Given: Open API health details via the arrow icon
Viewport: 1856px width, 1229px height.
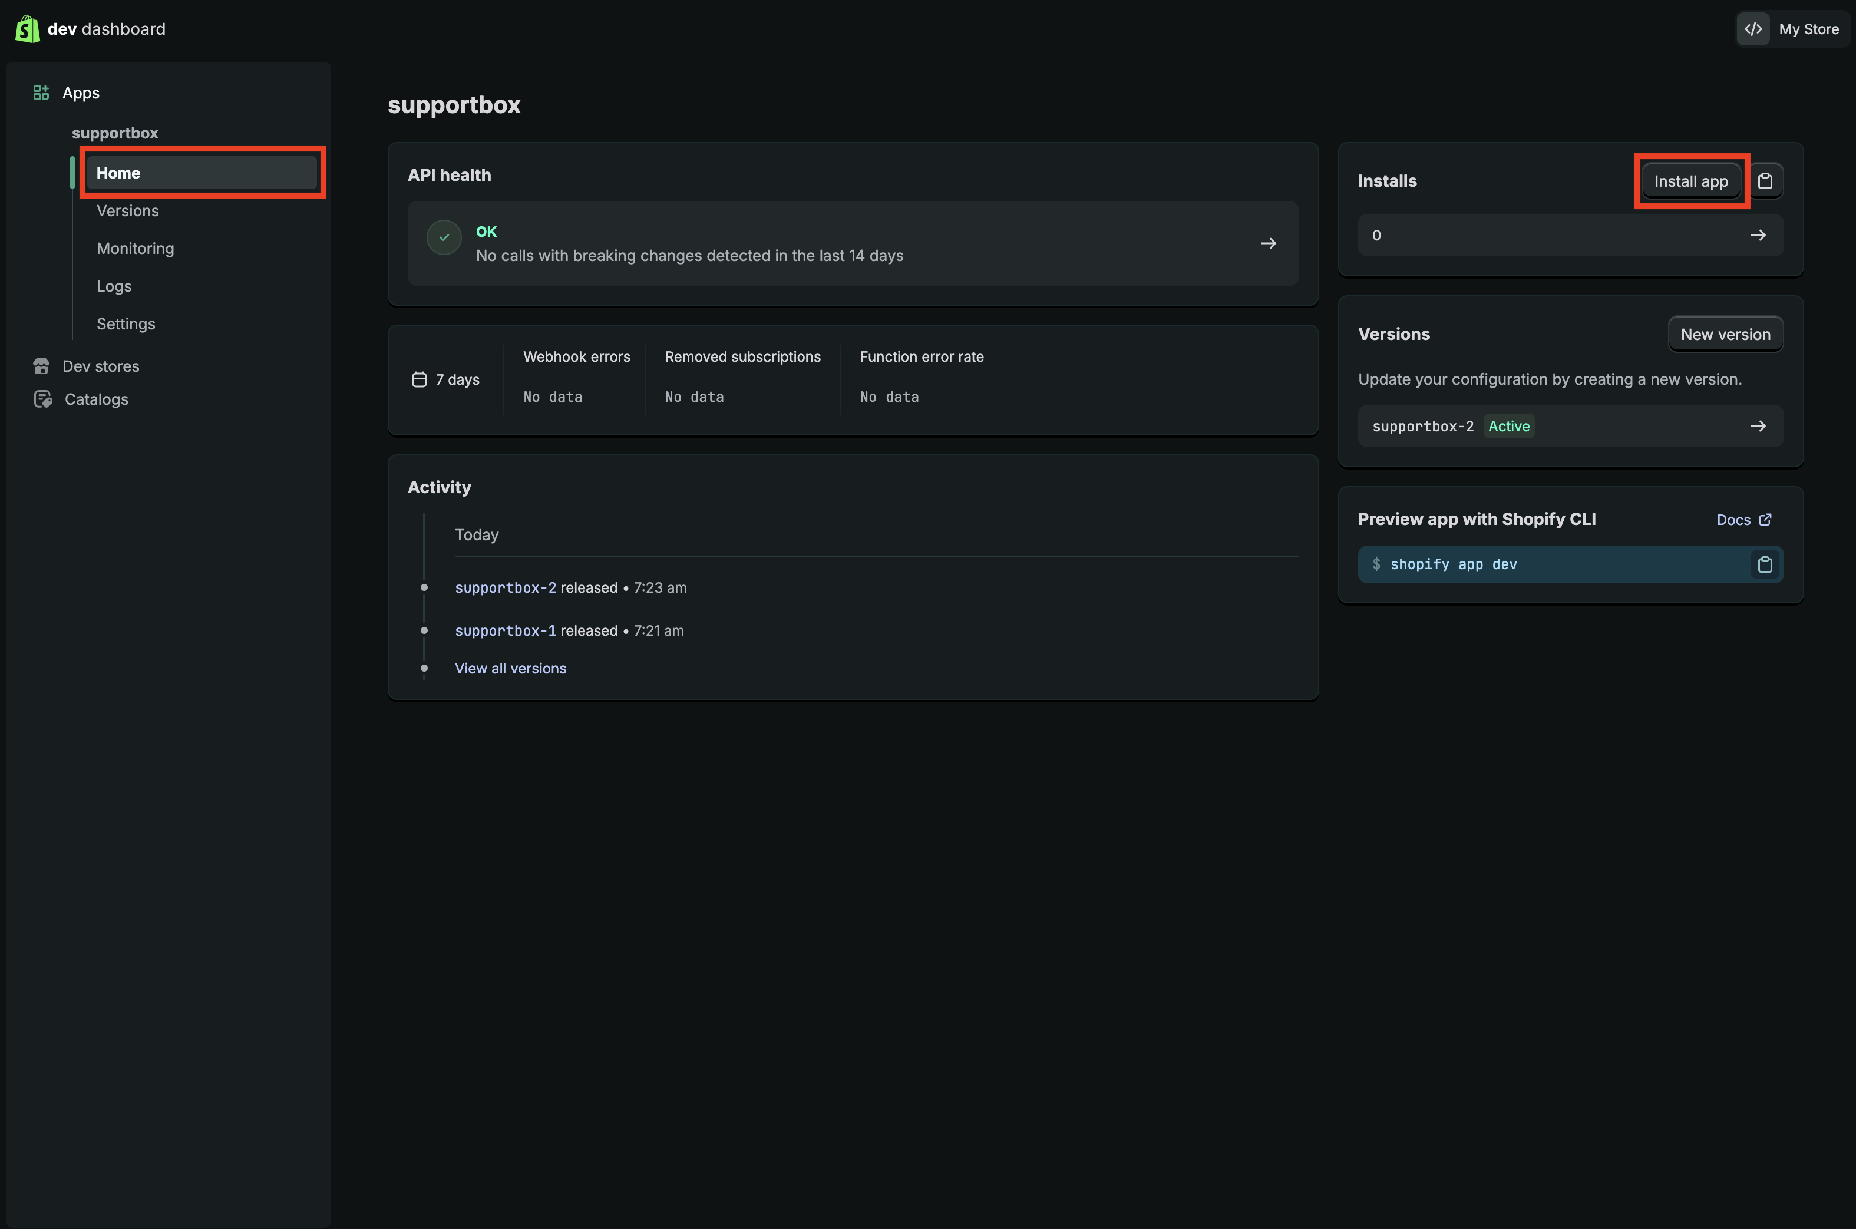Looking at the screenshot, I should pos(1268,243).
